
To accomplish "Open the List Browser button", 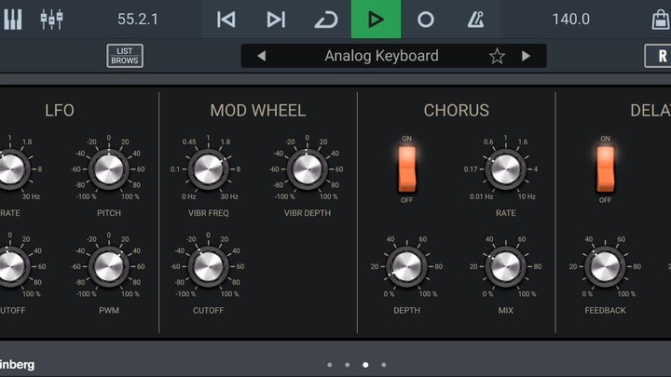I will 125,56.
